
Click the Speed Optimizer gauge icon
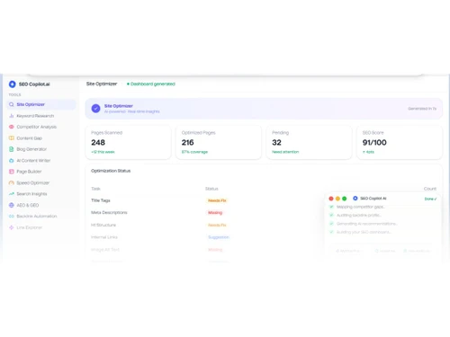tap(12, 182)
